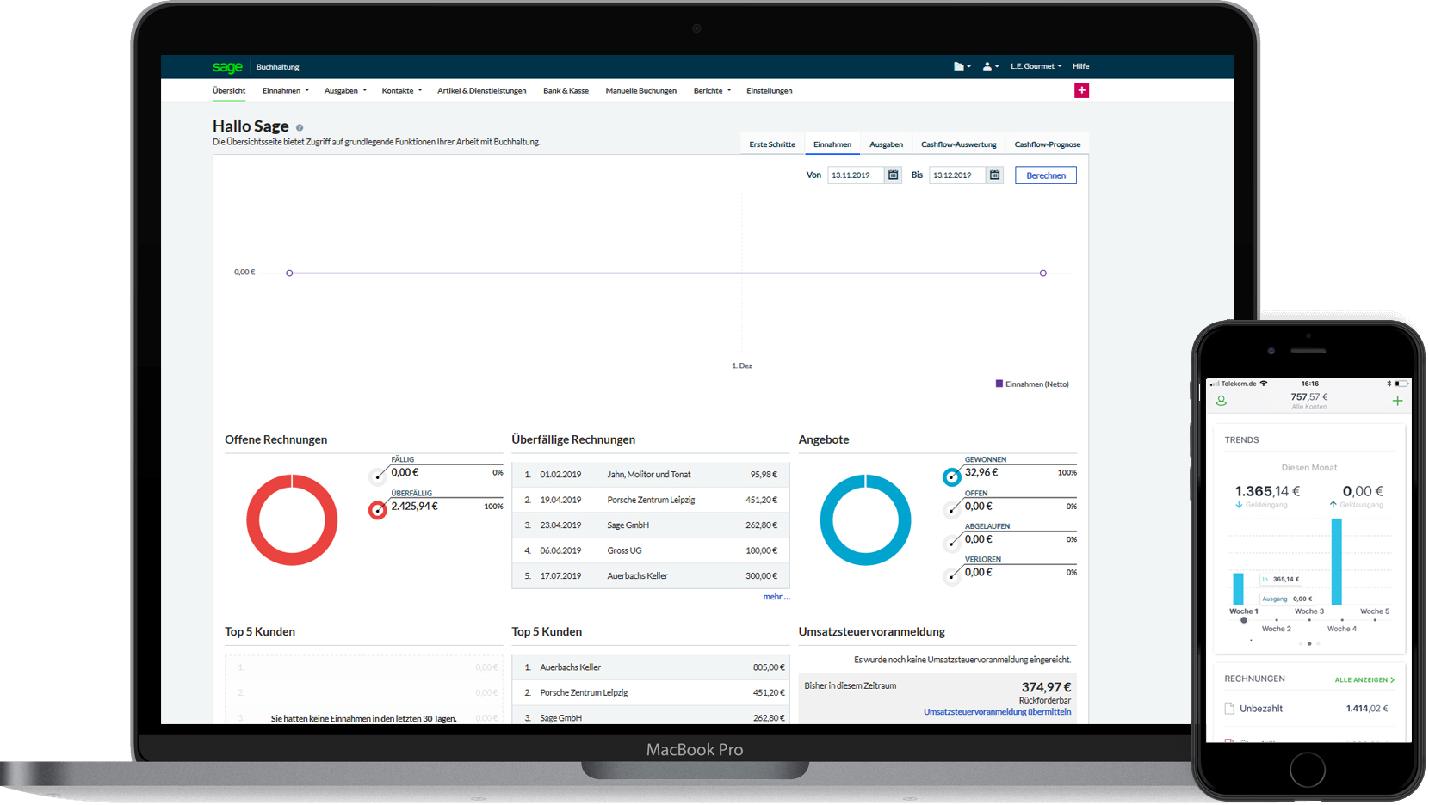Image resolution: width=1429 pixels, height=805 pixels.
Task: Click the Offen gauge icon under Angebote
Action: 951,510
